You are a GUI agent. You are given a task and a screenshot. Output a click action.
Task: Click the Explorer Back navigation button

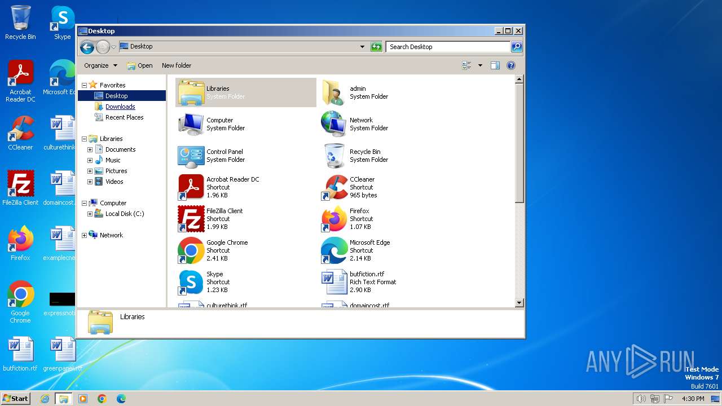(87, 47)
